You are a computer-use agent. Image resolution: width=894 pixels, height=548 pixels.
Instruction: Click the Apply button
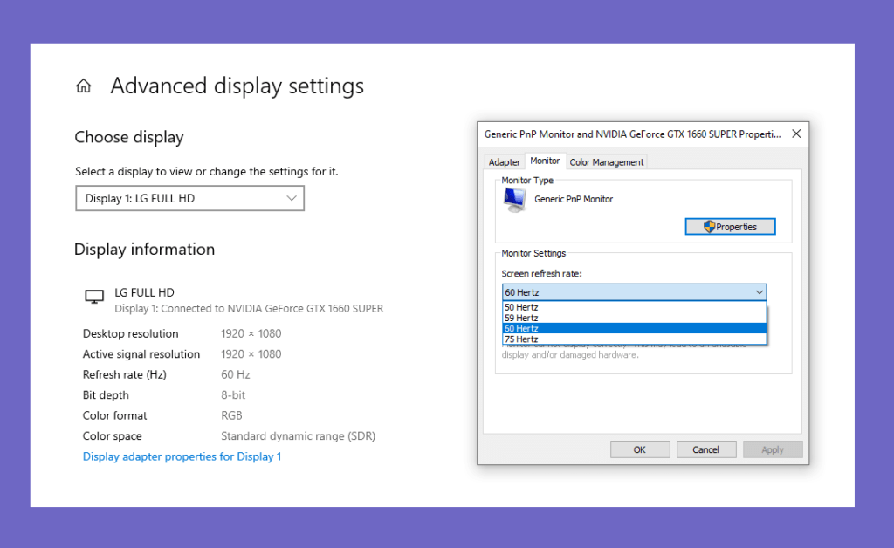(x=773, y=449)
